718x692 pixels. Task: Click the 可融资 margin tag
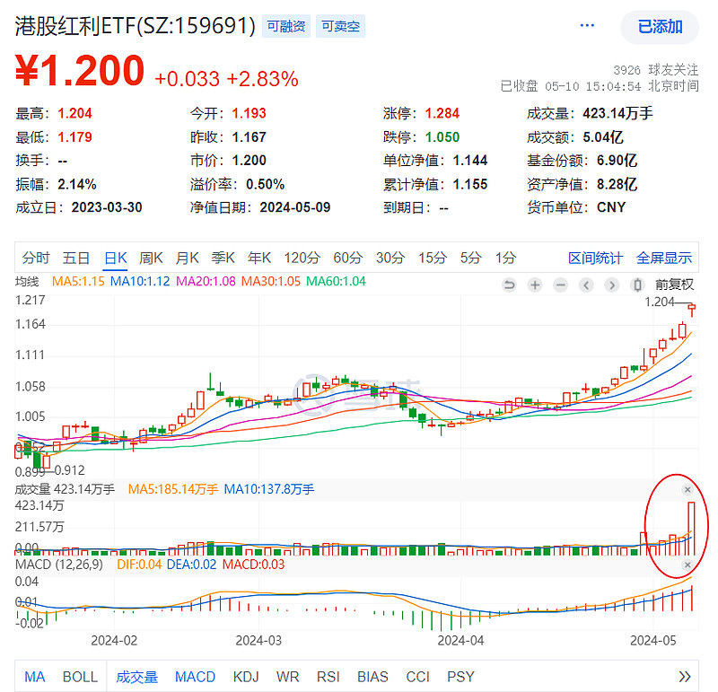click(285, 26)
